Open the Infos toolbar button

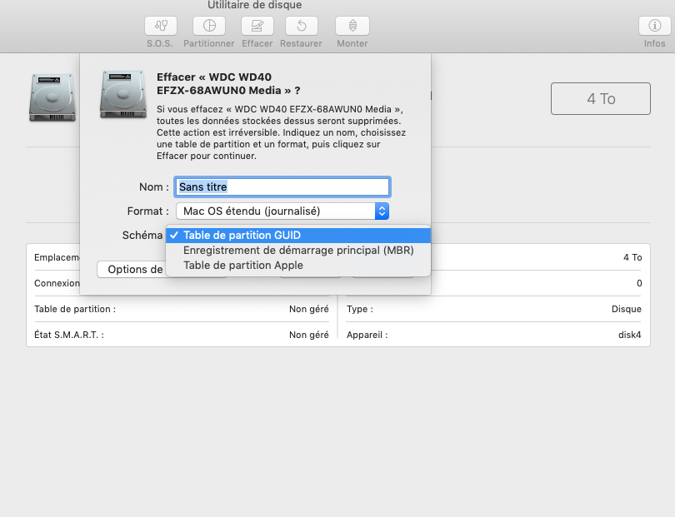click(x=654, y=26)
